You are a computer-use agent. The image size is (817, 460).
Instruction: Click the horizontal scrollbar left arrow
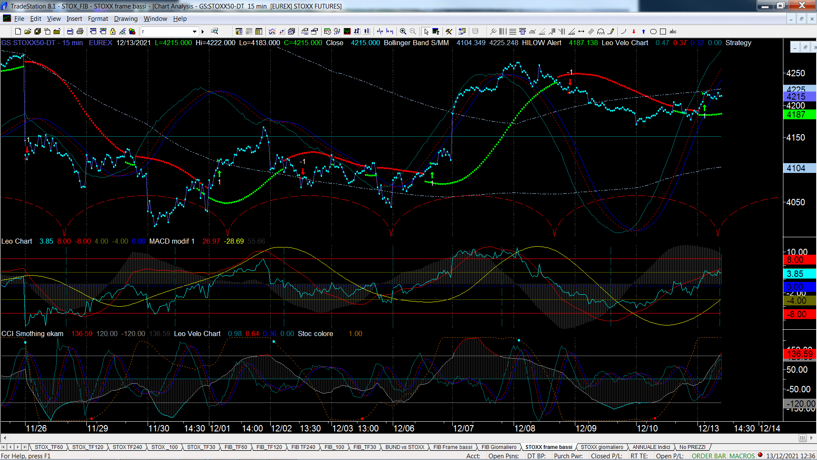point(5,438)
